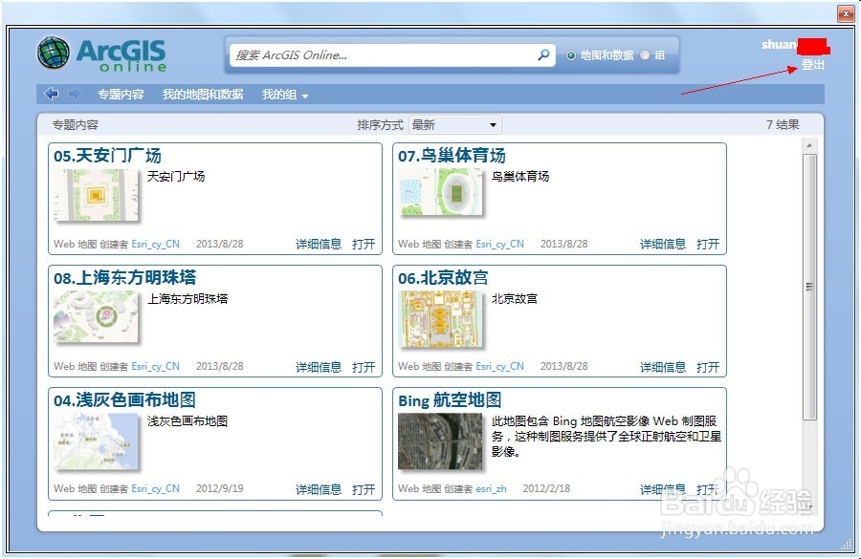
Task: Focus the 搜索 ArcGIS Online search field
Action: point(392,55)
